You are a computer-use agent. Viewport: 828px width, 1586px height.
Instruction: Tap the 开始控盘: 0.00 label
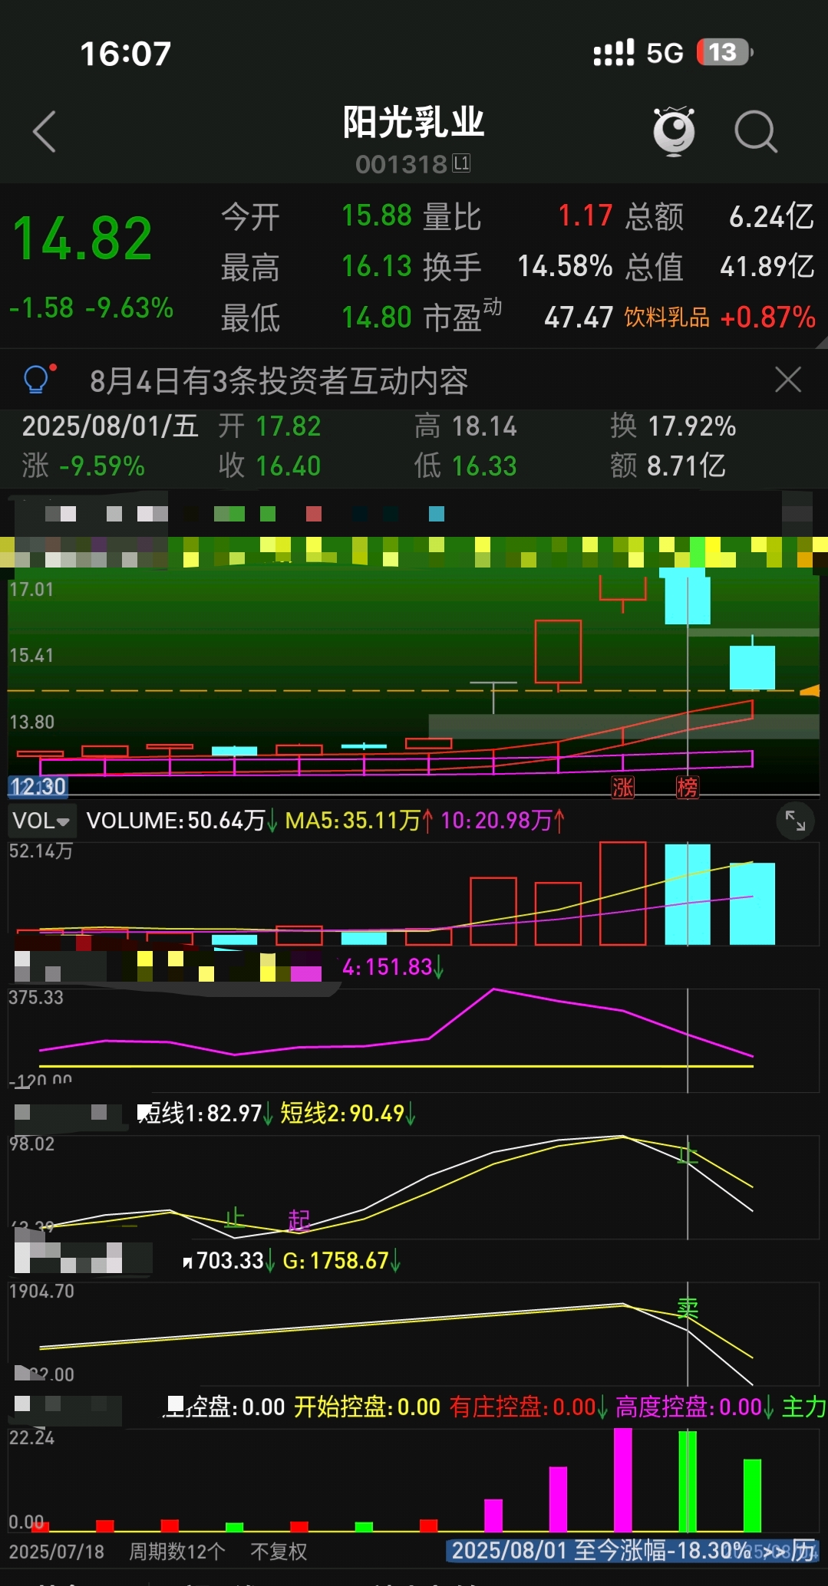tap(368, 1407)
